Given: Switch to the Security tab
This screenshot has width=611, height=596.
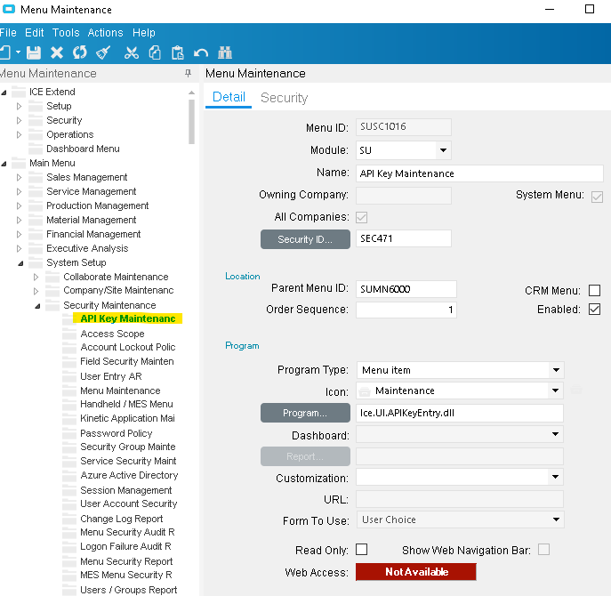Looking at the screenshot, I should (284, 98).
